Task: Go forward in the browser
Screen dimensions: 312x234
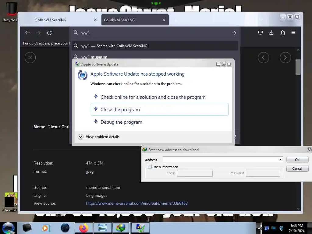Action: click(39, 33)
